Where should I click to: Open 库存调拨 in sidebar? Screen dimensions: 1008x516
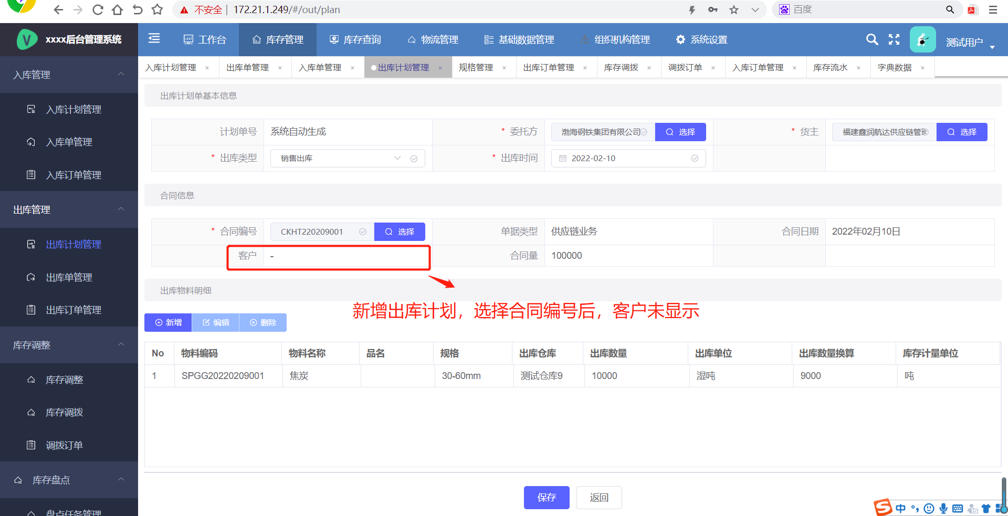[x=69, y=412]
